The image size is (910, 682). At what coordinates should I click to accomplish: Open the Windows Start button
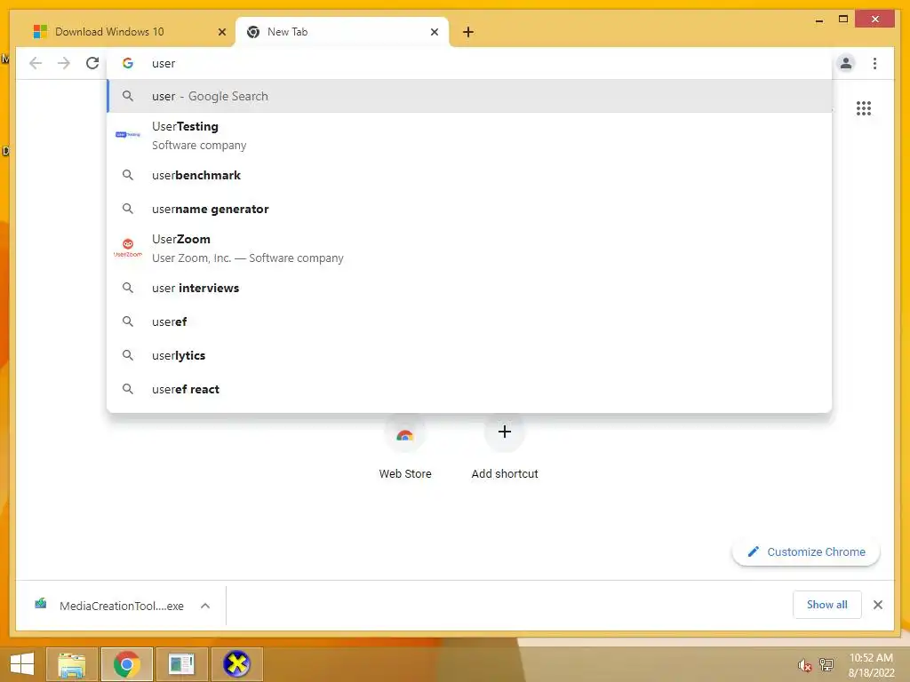tap(22, 664)
